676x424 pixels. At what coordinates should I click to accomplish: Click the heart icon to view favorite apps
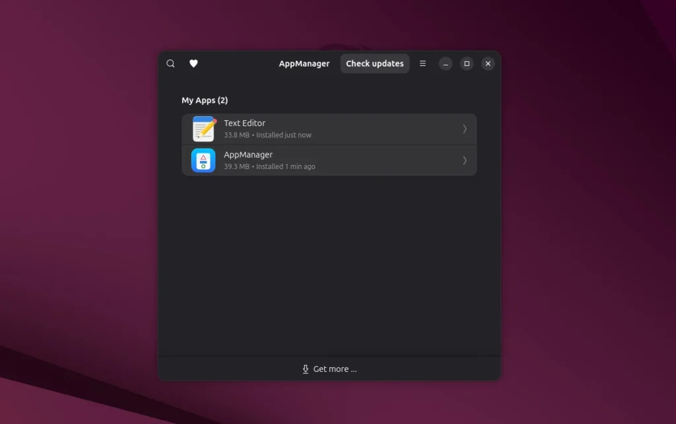pos(193,63)
